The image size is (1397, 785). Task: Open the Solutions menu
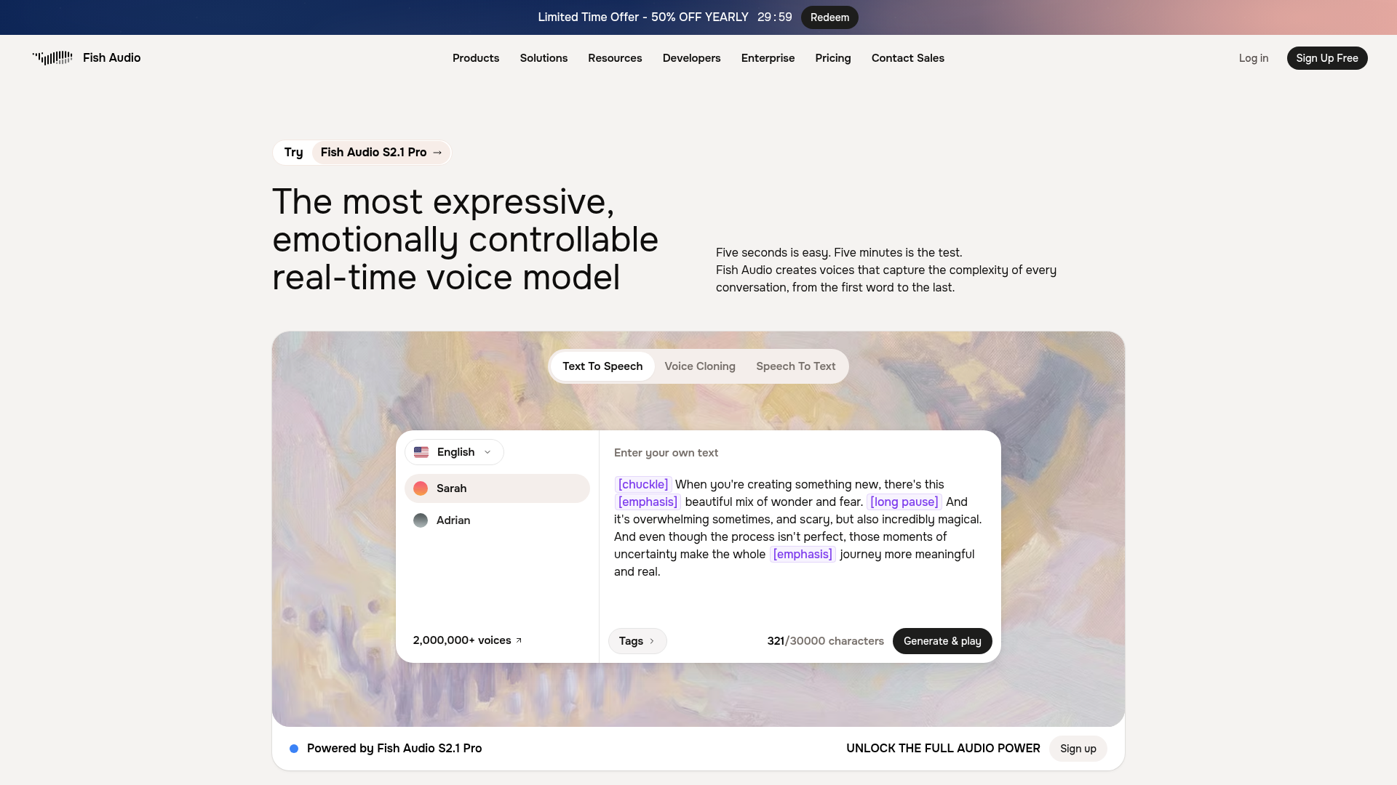[x=544, y=58]
